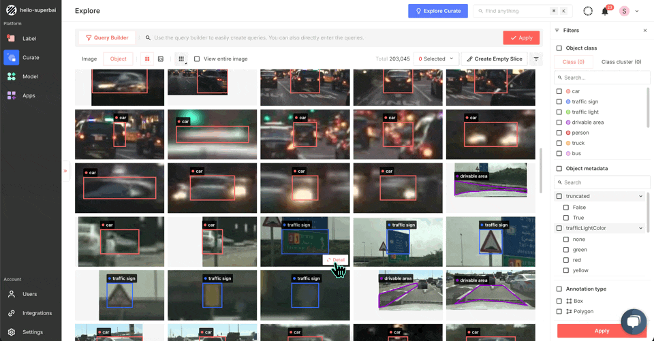Click the query text input field
654x341 pixels.
(x=321, y=37)
